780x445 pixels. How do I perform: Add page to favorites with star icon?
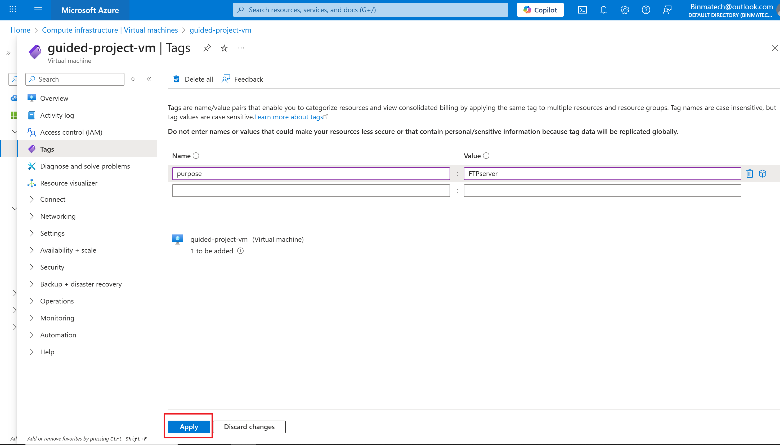pos(224,48)
